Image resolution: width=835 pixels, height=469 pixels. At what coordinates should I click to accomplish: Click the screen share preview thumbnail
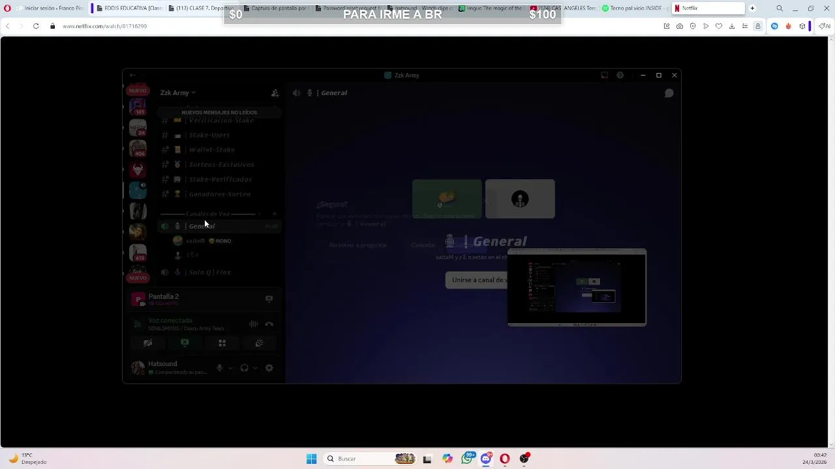pyautogui.click(x=577, y=287)
